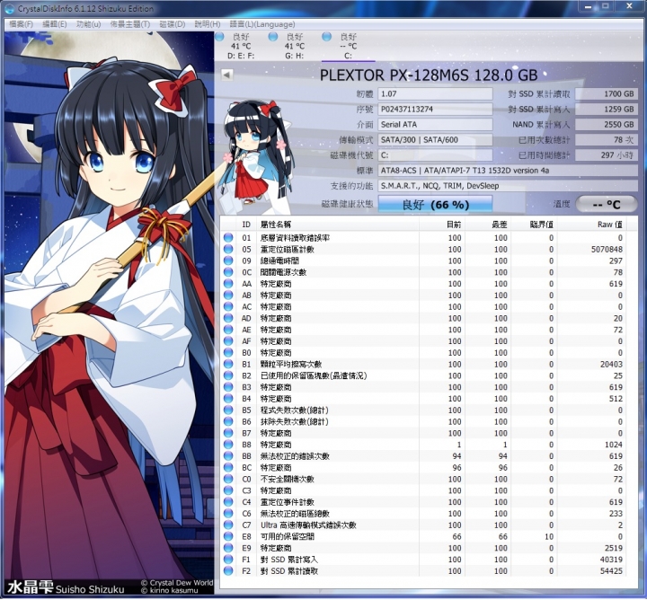Screen dimensions: 647x600
Task: Select the G: H: disk tab
Action: (294, 46)
